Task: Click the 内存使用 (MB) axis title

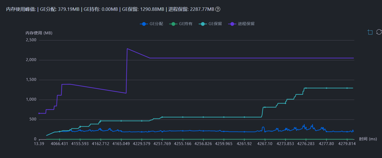Action: point(39,33)
